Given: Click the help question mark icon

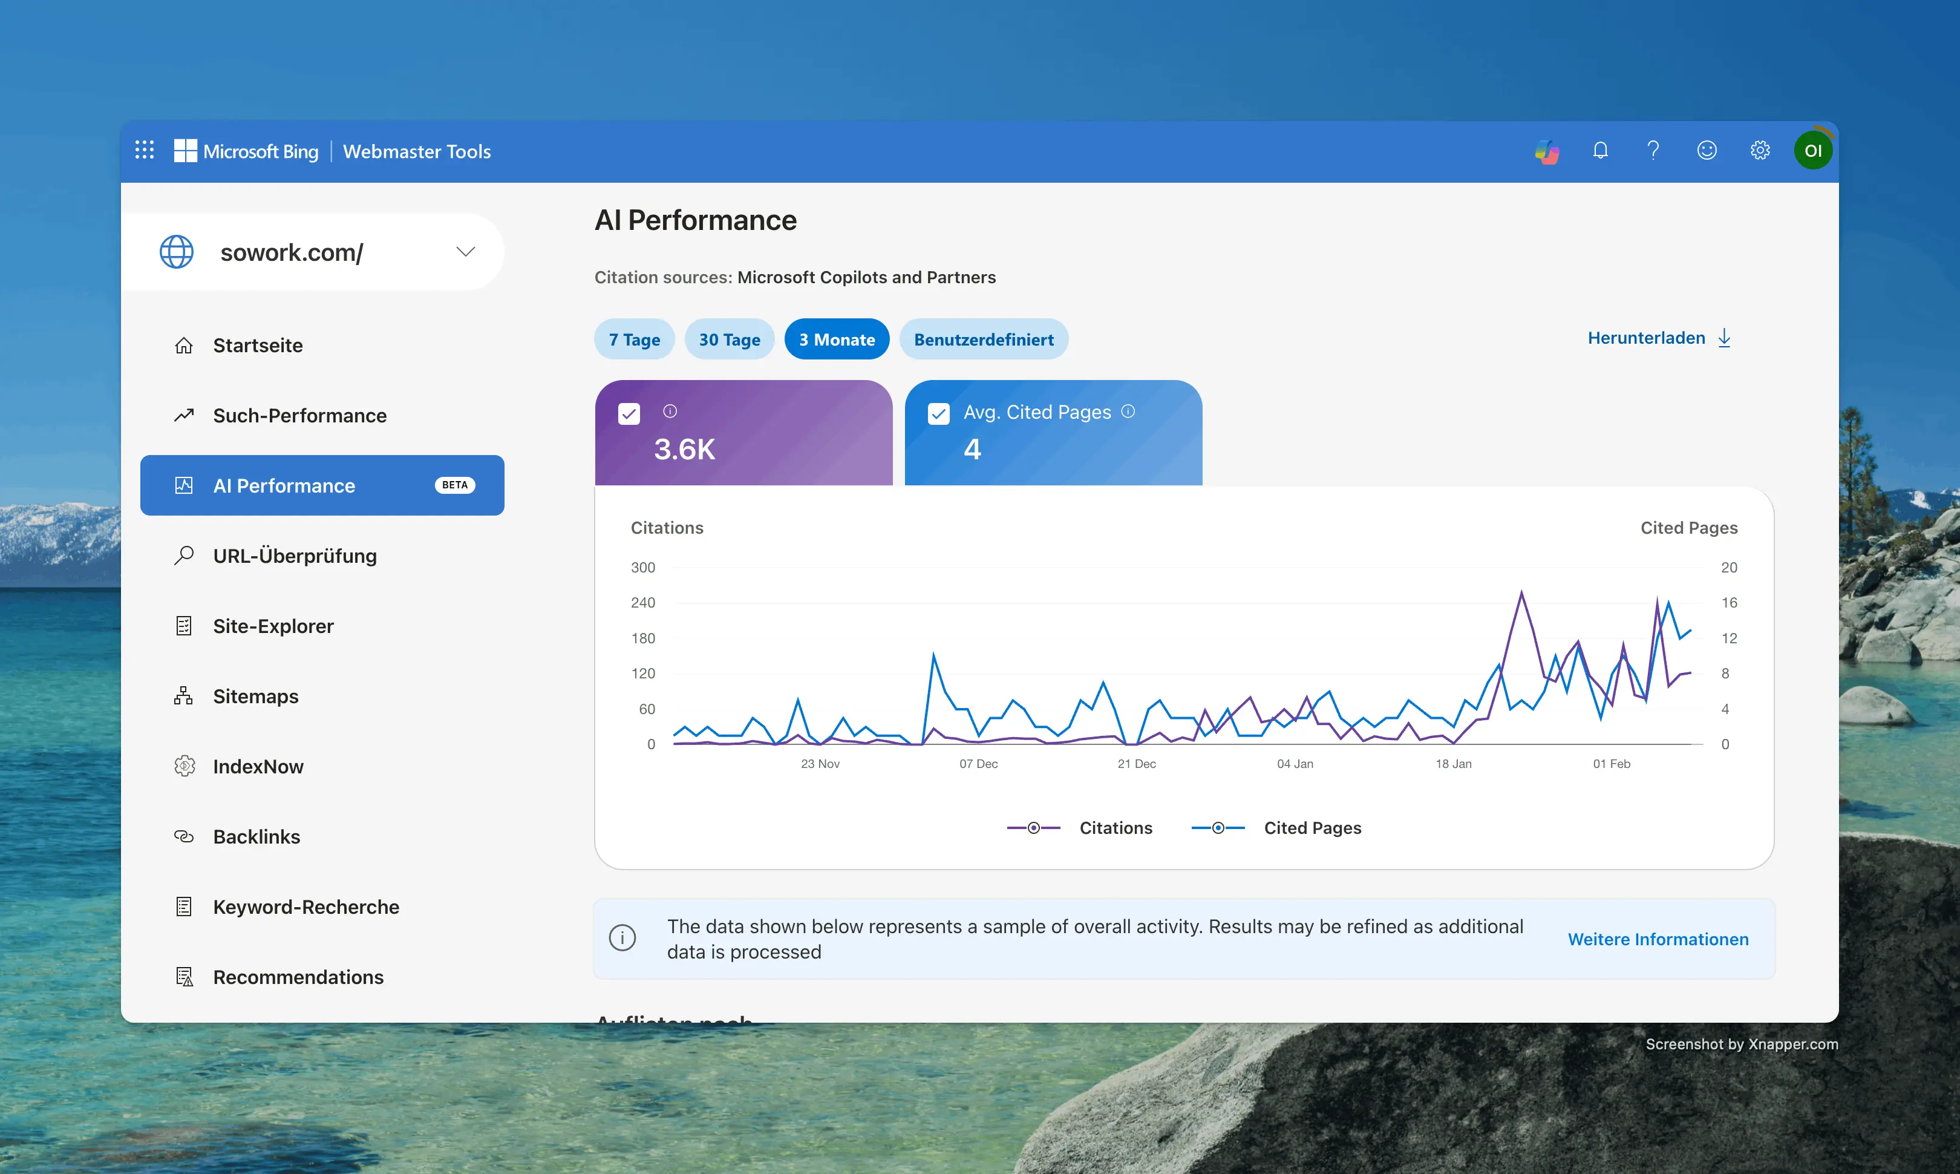Looking at the screenshot, I should [1653, 150].
